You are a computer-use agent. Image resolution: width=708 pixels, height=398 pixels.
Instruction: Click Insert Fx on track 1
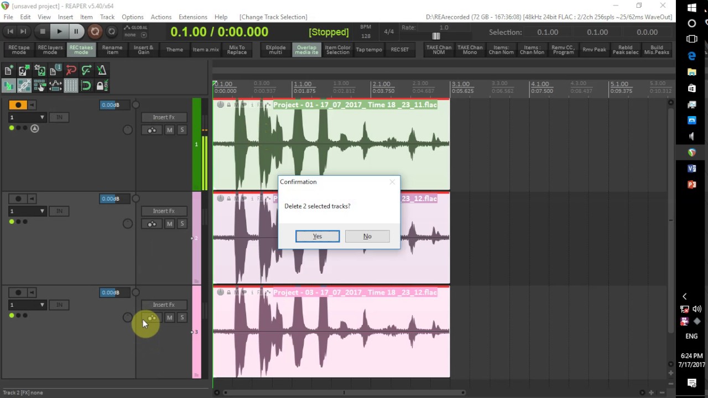(163, 117)
